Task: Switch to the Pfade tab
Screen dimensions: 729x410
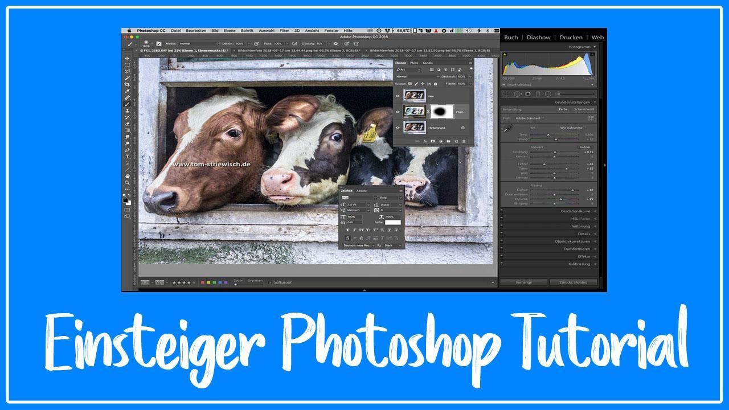Action: [414, 63]
